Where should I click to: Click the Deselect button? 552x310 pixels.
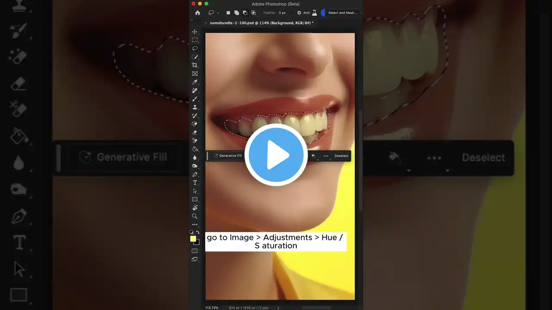[x=342, y=156]
